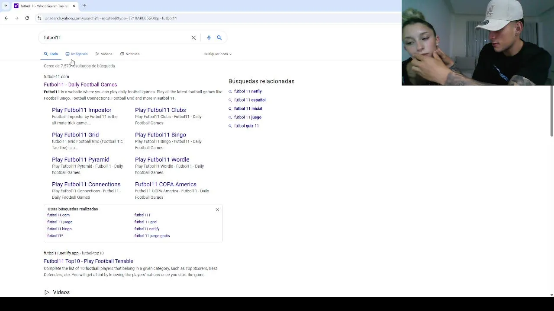Clear the search box with the X
This screenshot has height=311, width=554.
pos(193,38)
